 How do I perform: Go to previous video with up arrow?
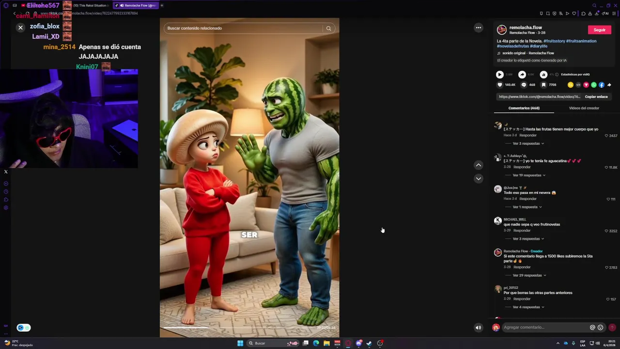click(x=479, y=165)
